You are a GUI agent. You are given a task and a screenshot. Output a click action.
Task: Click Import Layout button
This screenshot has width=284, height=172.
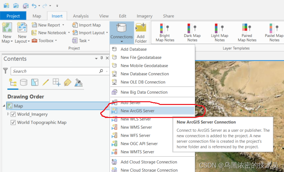click(89, 33)
